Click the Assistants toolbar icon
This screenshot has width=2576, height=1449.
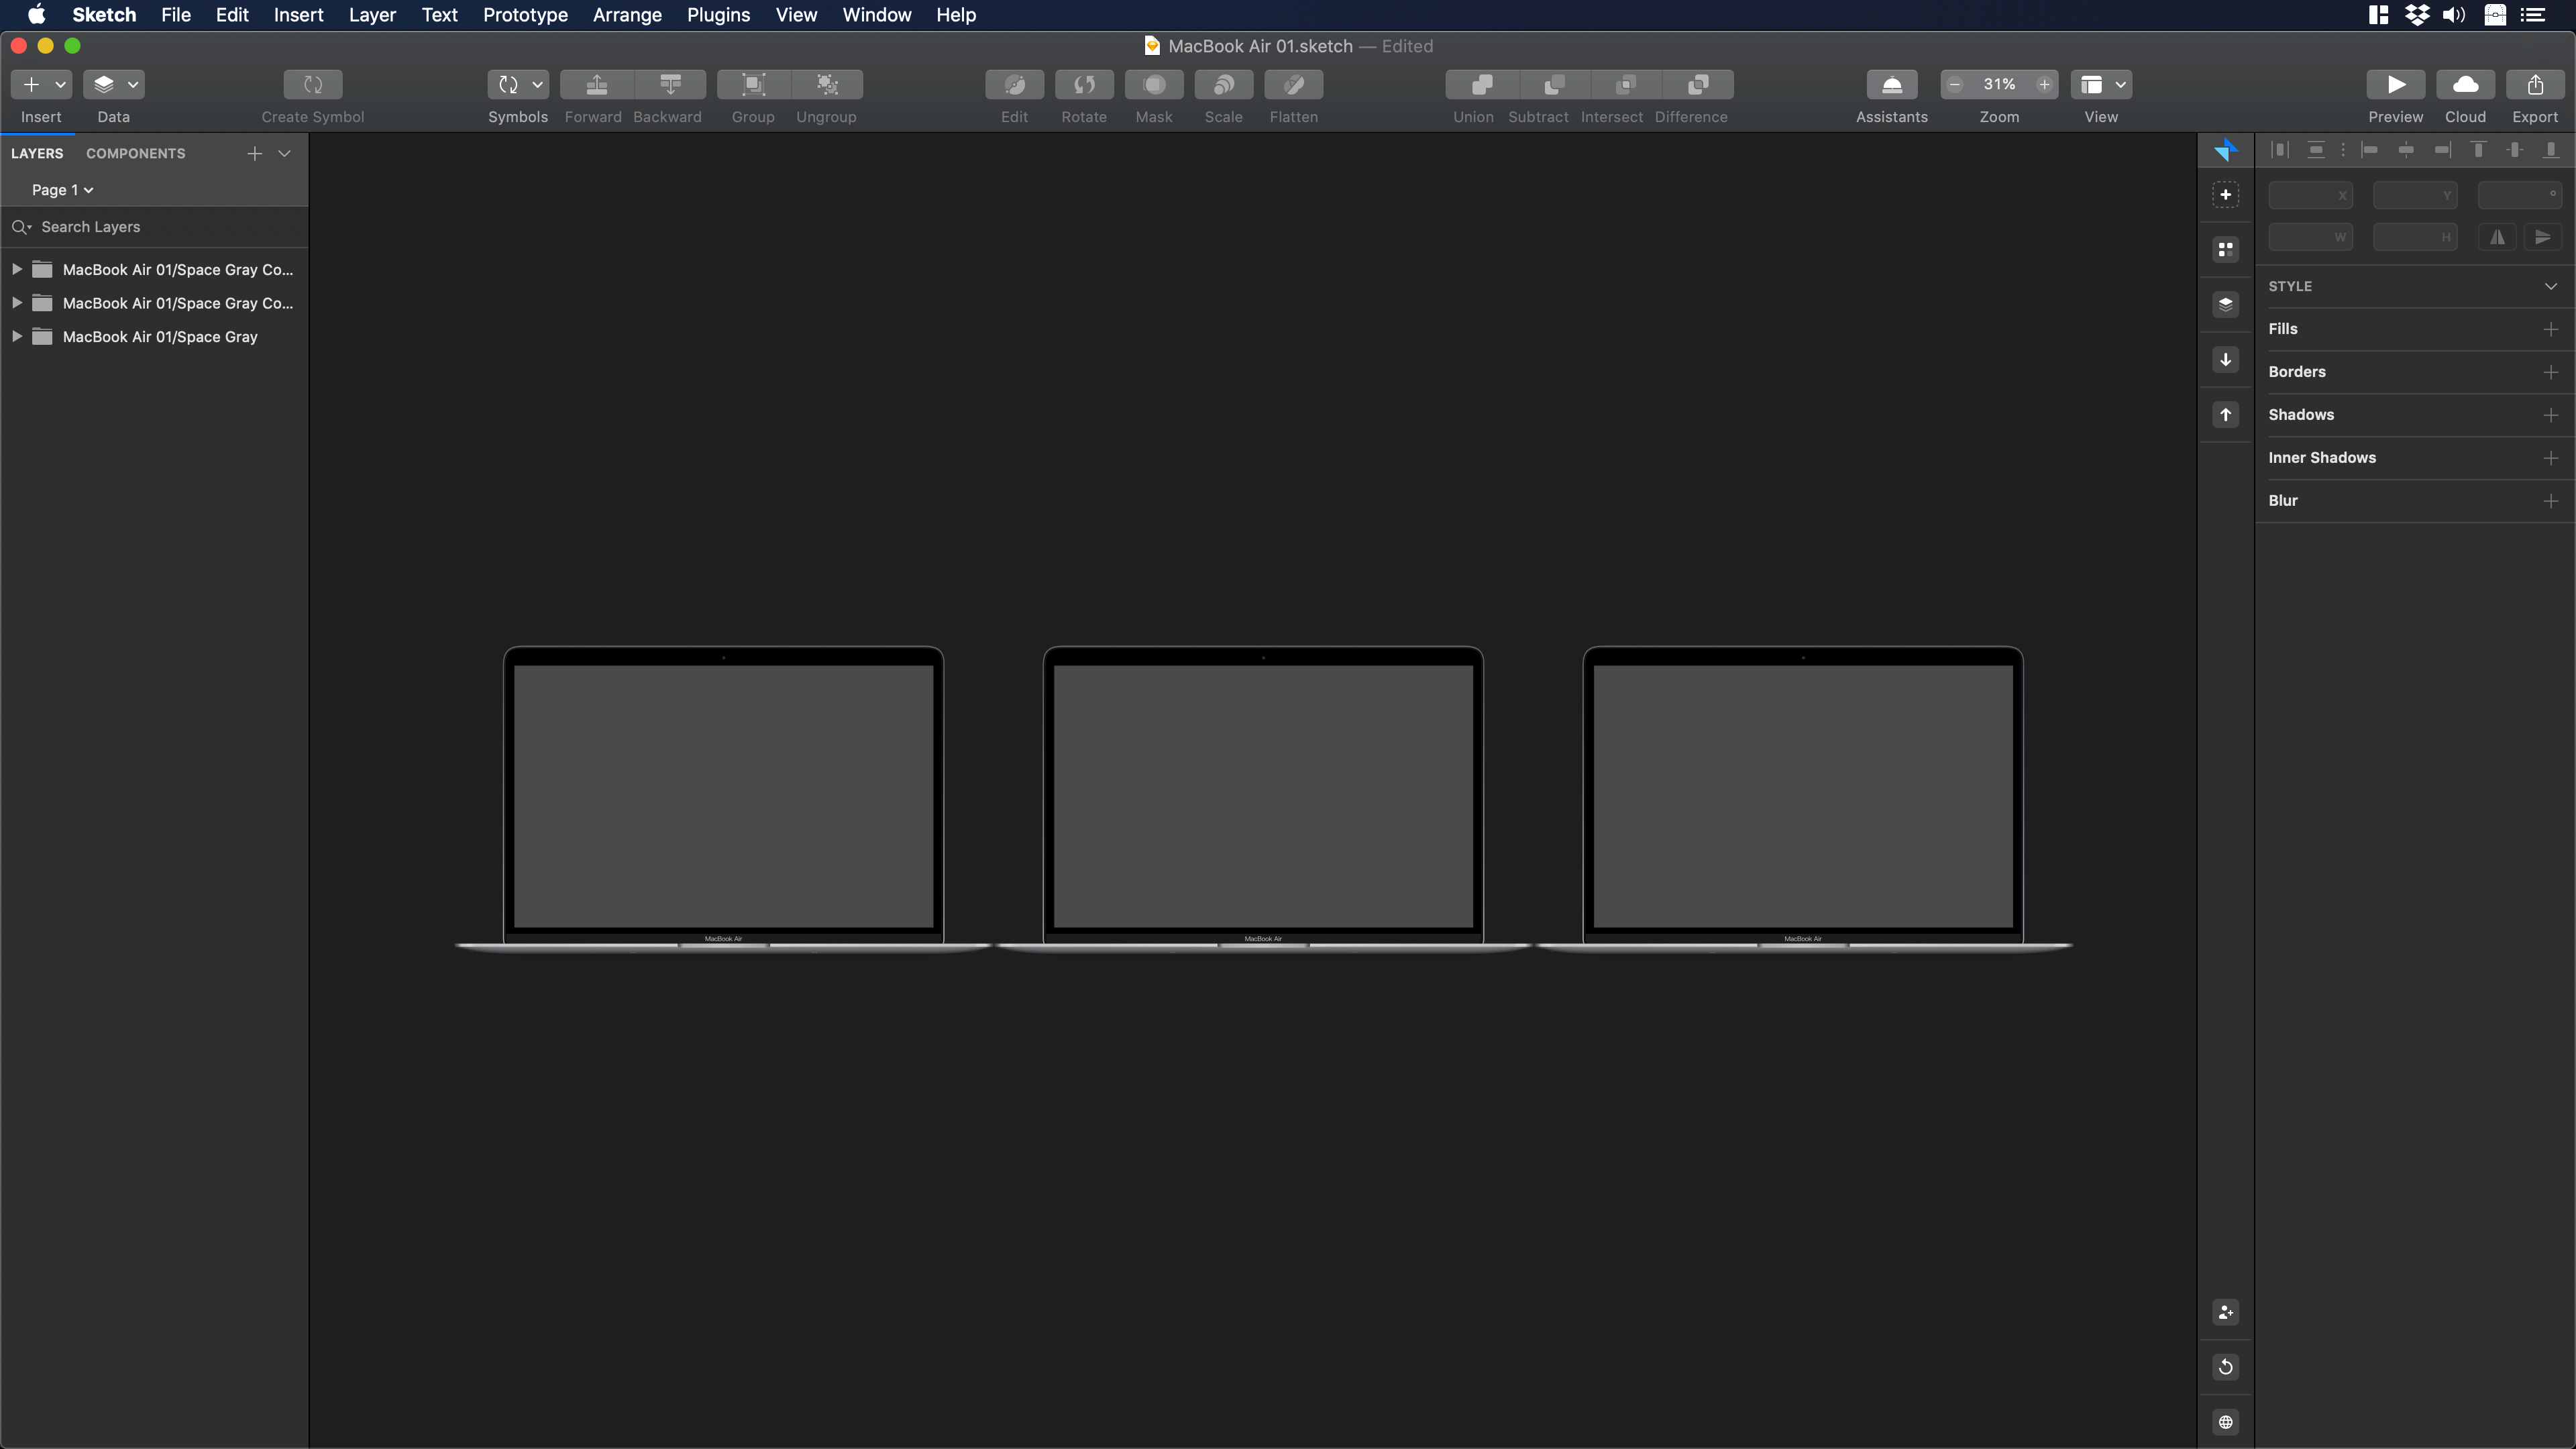point(1891,85)
